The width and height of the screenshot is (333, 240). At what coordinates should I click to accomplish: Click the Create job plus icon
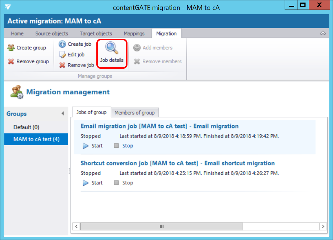tap(62, 44)
